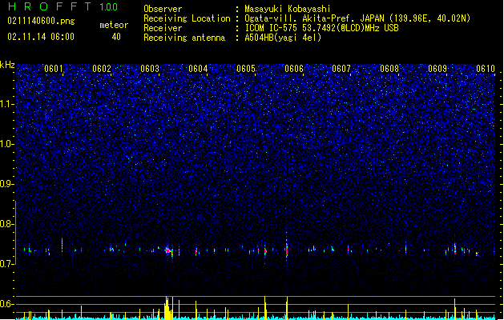The height and width of the screenshot is (320, 504).
Task: Click the A504HB(yagi 4el) antenna text
Action: coord(283,38)
